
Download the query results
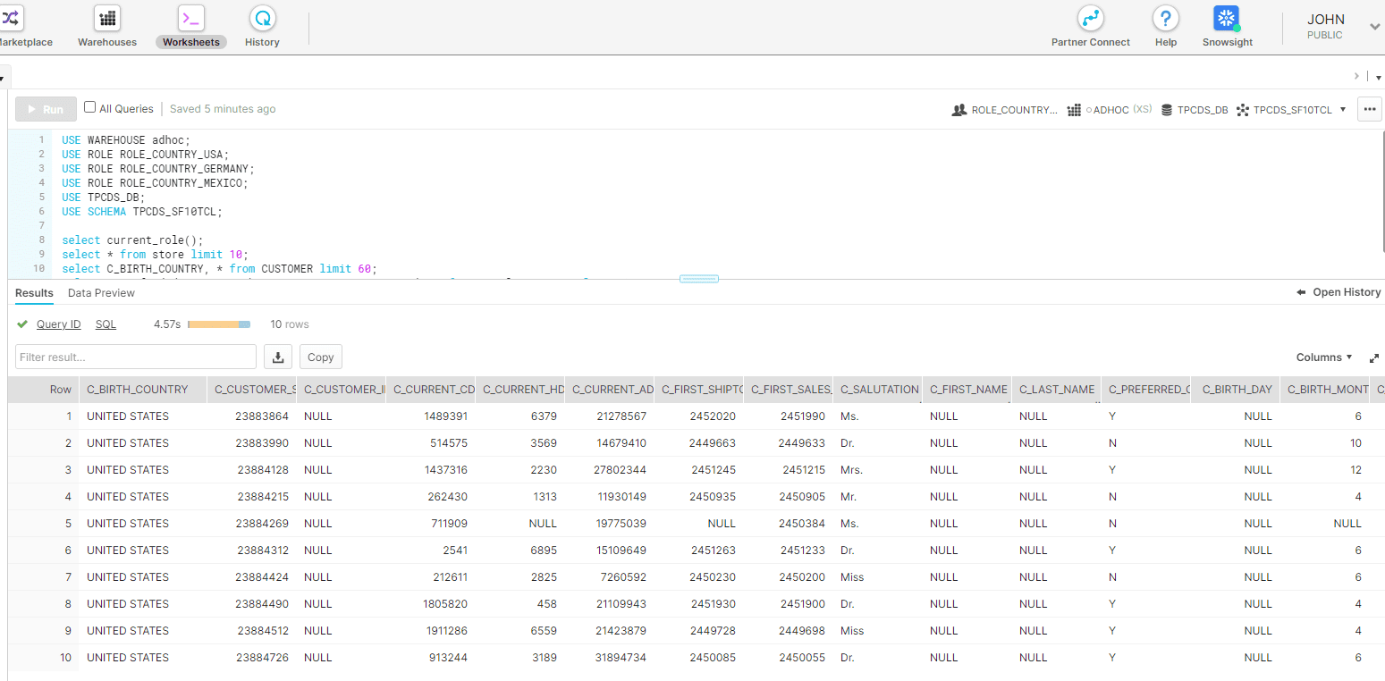278,357
